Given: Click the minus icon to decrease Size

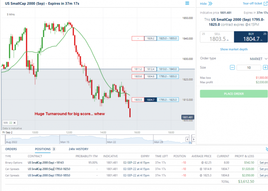Looking at the screenshot, I should 232,67.
